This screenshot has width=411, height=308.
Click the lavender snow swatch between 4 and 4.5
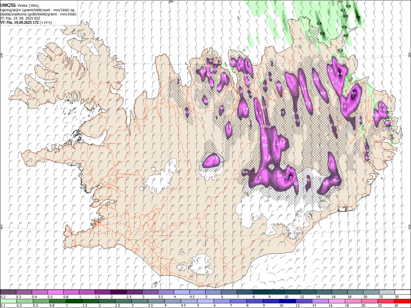click(x=182, y=292)
